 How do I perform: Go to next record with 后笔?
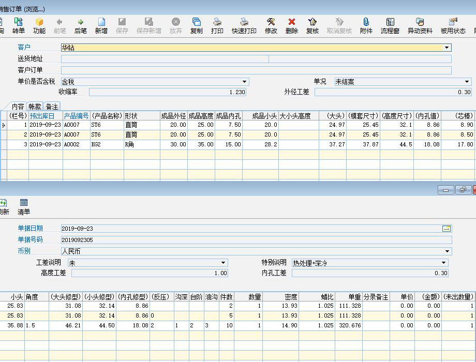[x=81, y=25]
